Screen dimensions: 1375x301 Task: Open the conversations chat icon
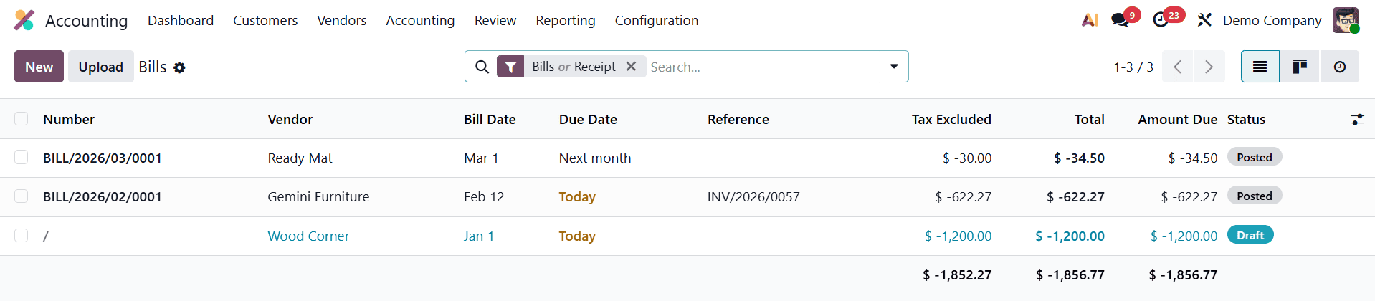pyautogui.click(x=1121, y=20)
